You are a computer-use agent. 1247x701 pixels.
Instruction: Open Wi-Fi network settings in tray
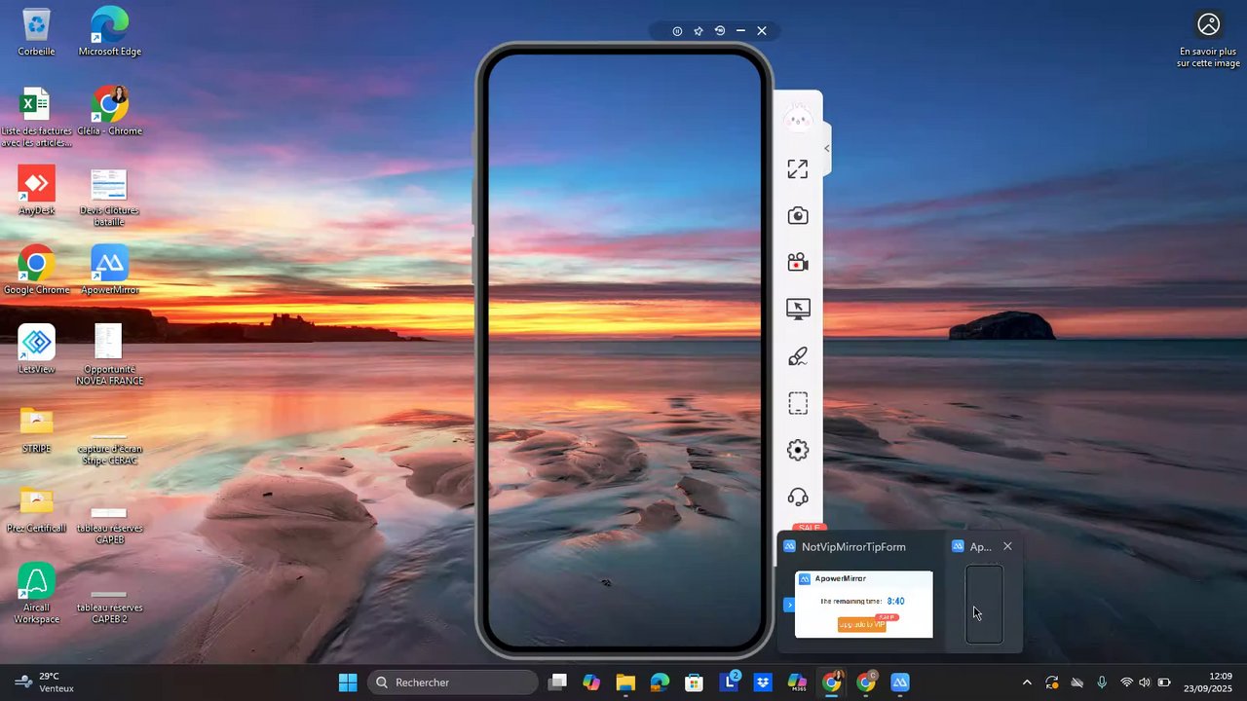[x=1127, y=683]
